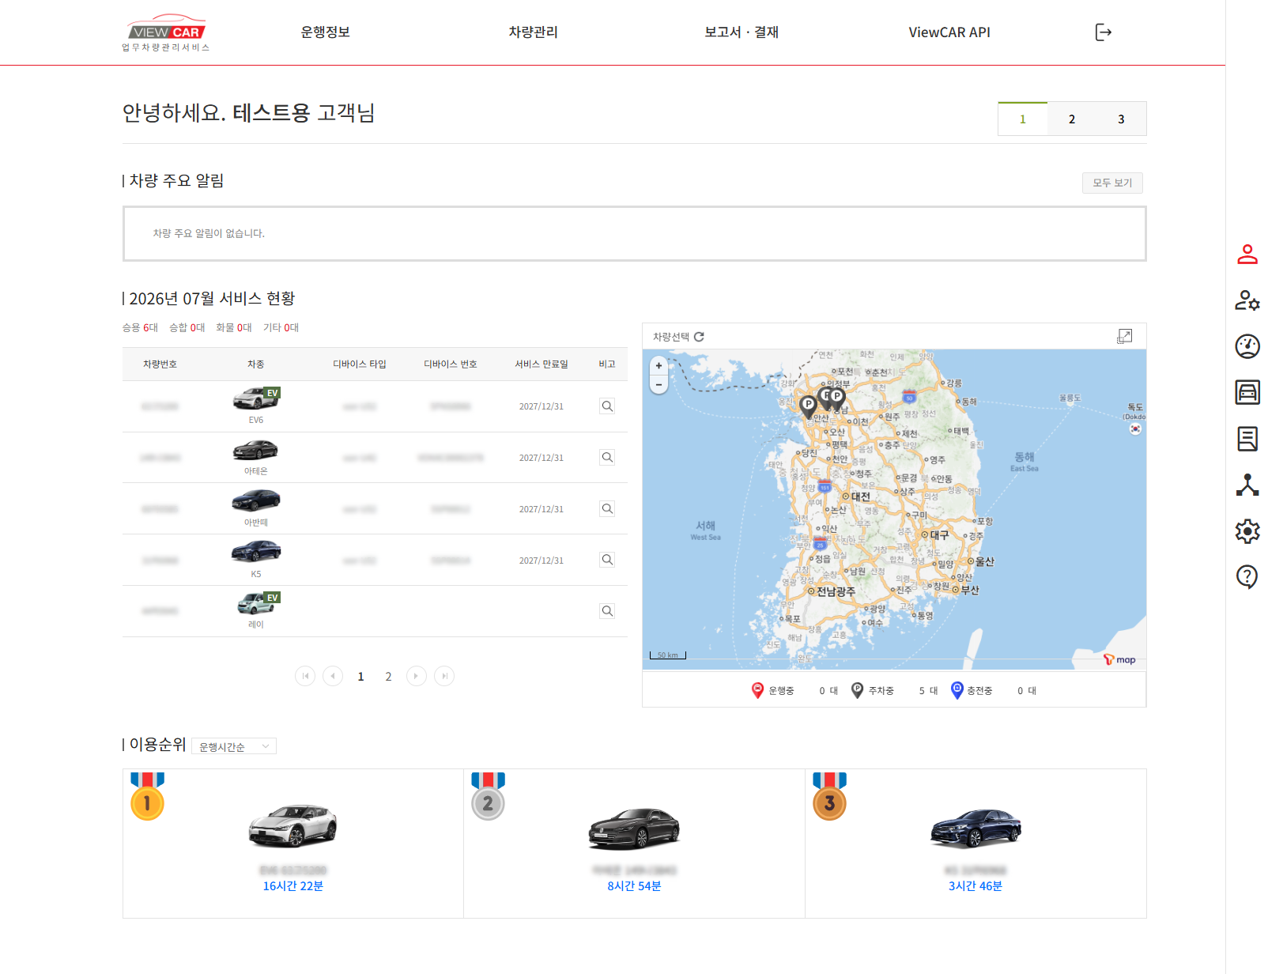Click the 모두 보기 button
Screen dimensions: 1268x974
point(1112,183)
